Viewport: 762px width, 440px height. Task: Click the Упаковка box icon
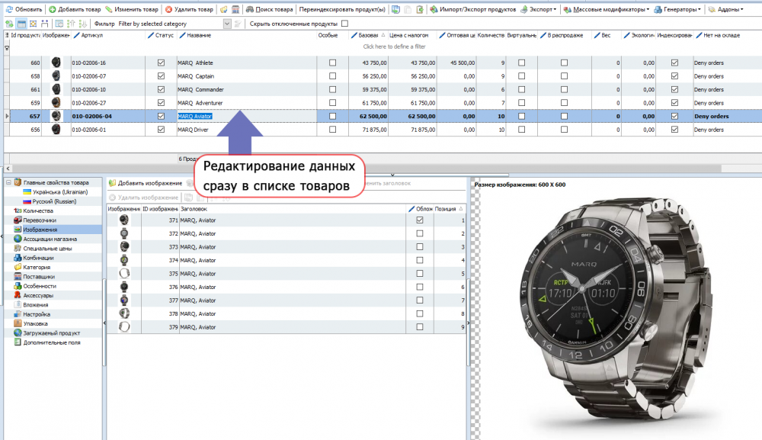[x=18, y=323]
